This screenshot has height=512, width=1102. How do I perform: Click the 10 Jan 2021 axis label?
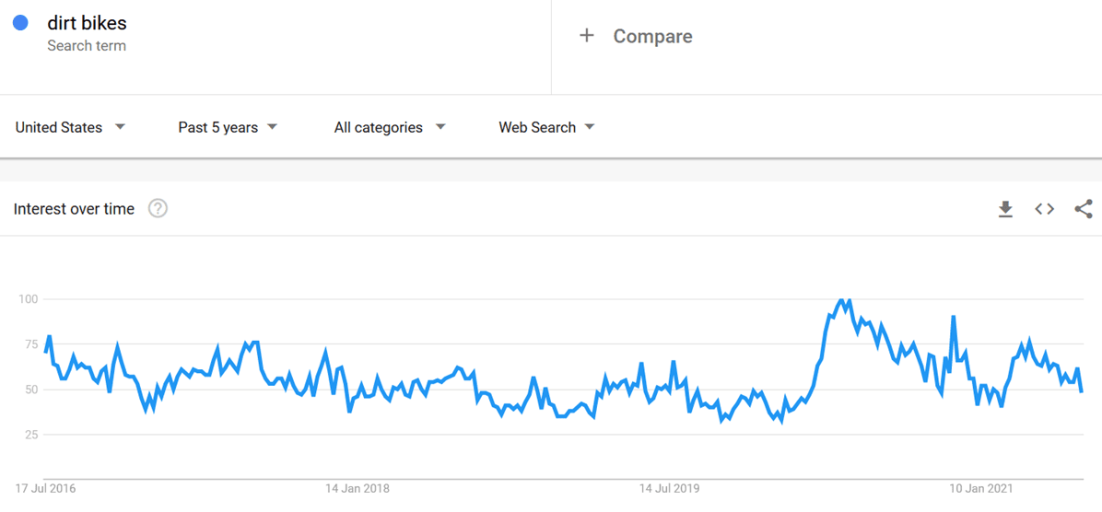click(x=983, y=487)
